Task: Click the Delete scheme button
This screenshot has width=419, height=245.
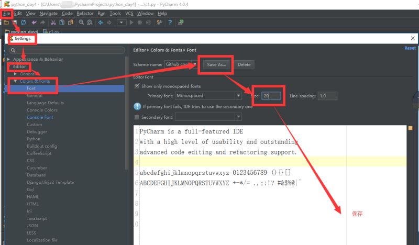Action: click(x=244, y=64)
